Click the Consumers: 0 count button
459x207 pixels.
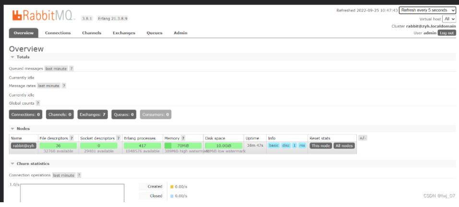[155, 114]
